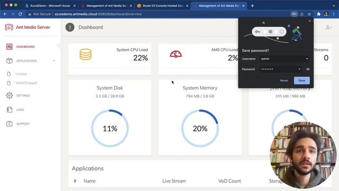
Task: Click the VoD Count column header
Action: tap(229, 181)
